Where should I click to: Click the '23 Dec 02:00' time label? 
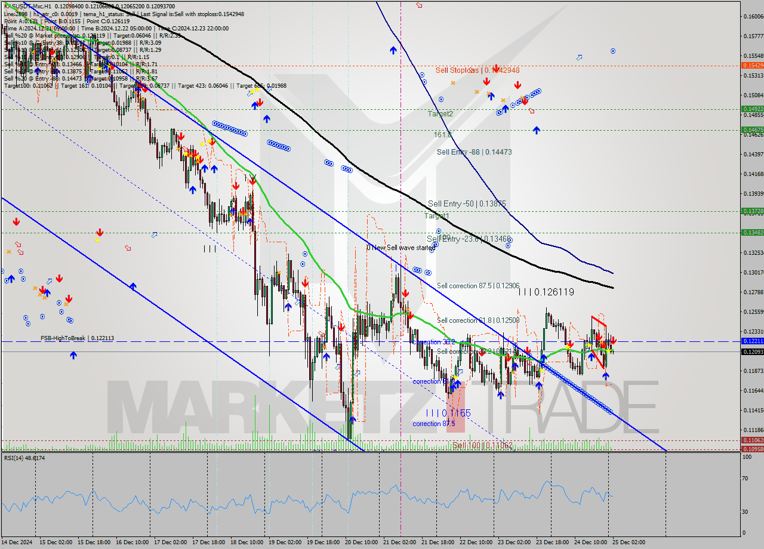tap(514, 542)
